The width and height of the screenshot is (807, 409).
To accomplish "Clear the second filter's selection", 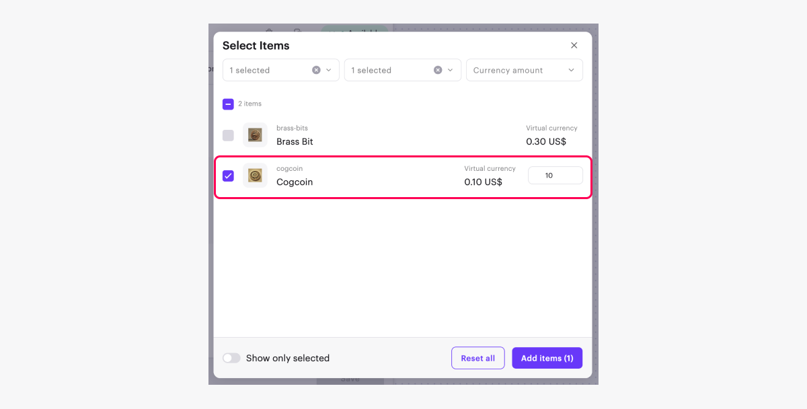I will pos(438,70).
